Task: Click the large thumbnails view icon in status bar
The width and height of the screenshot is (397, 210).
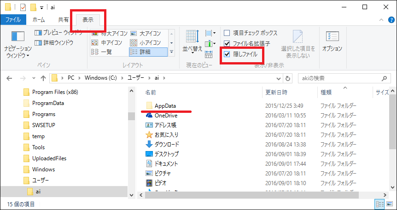Action: click(389, 204)
